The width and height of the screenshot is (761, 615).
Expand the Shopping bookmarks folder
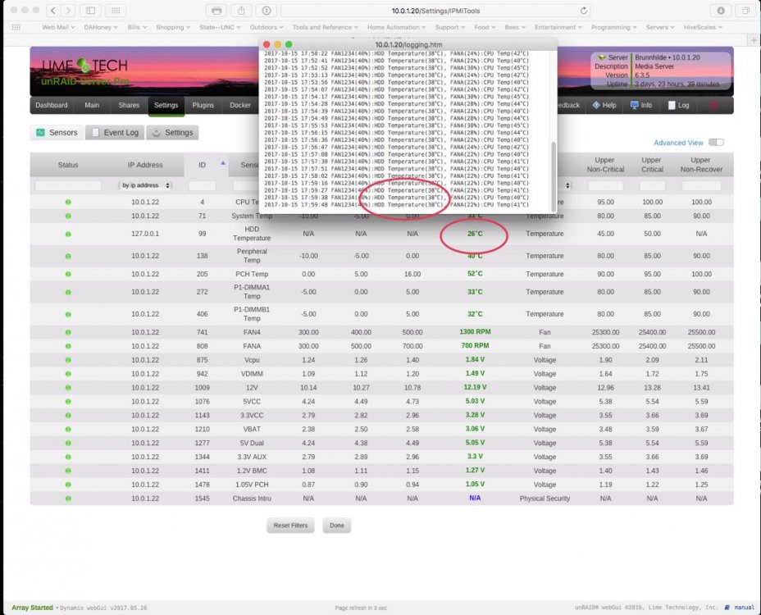coord(173,27)
